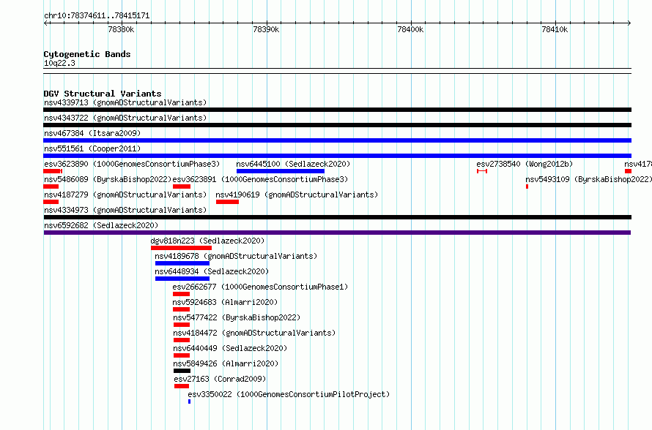Click the nsv4184472 gnomAD label

pyautogui.click(x=254, y=333)
